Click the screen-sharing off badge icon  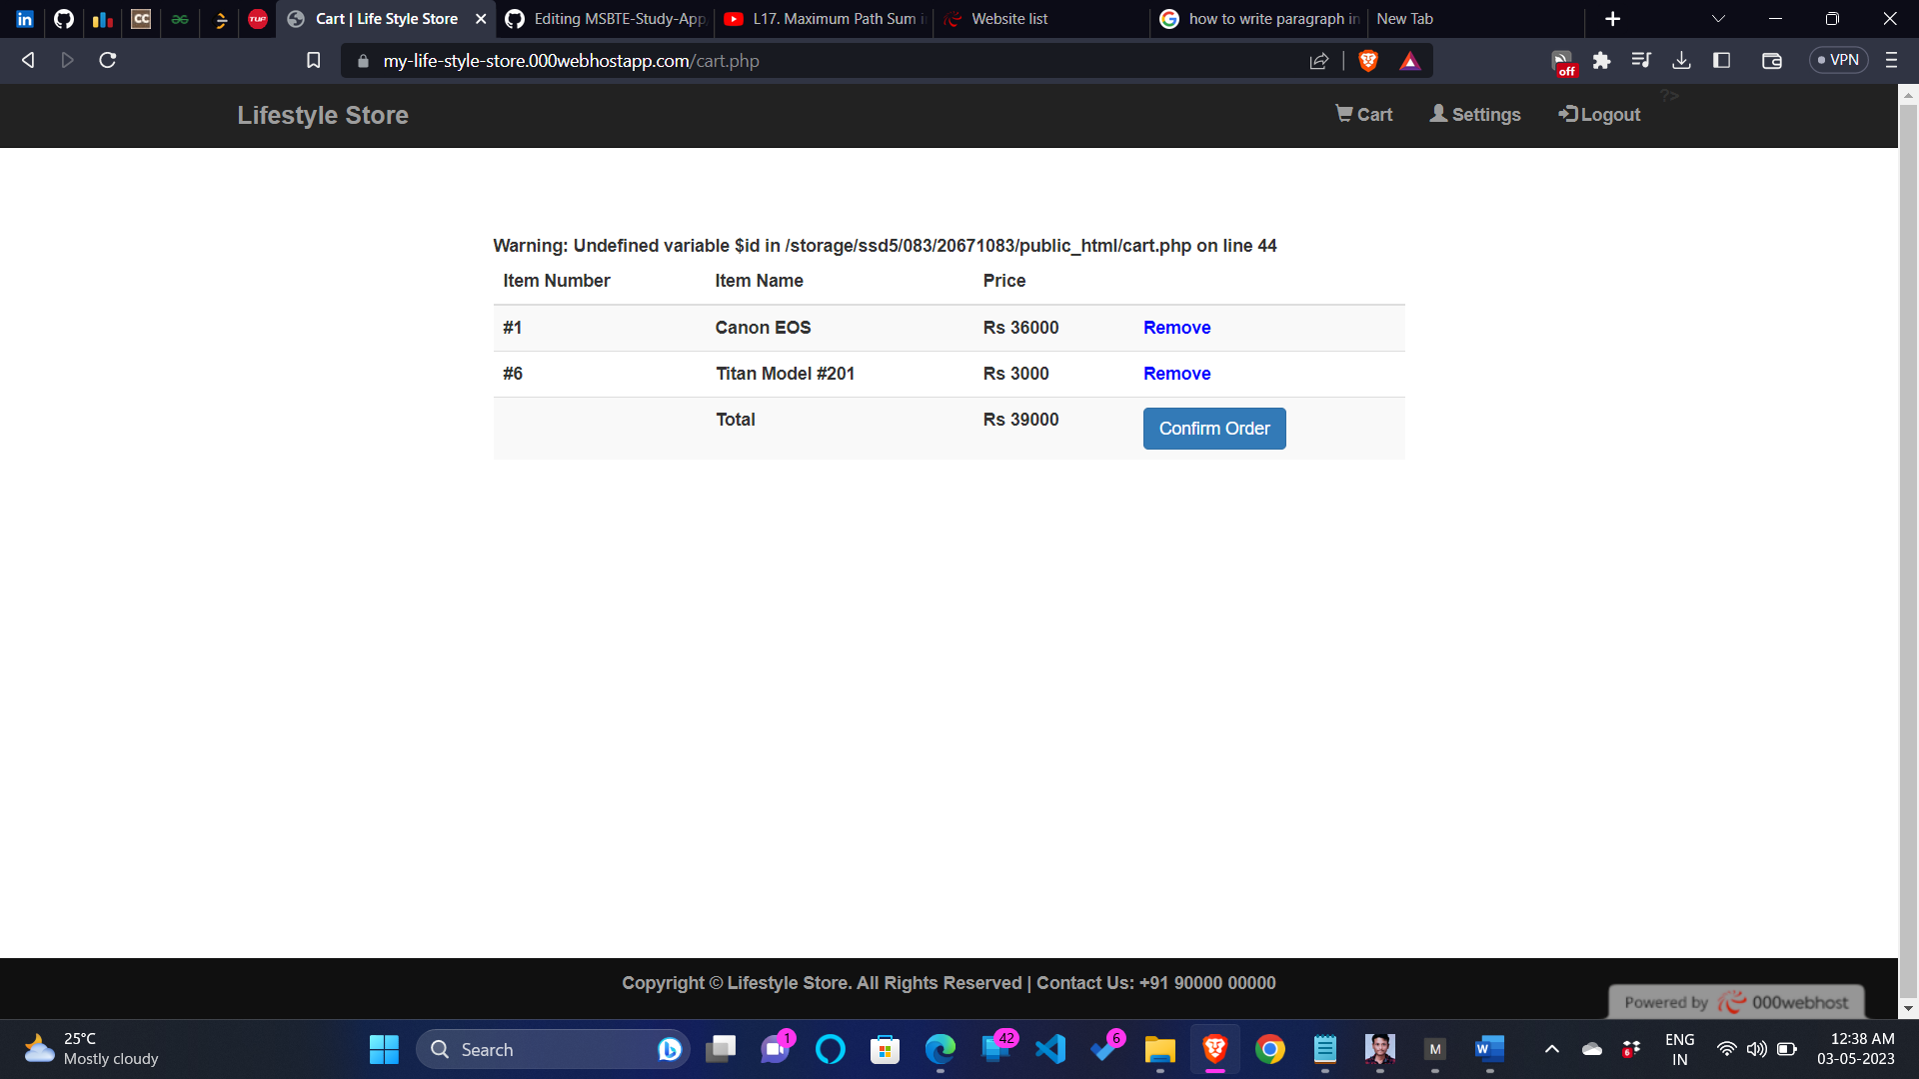[x=1562, y=60]
